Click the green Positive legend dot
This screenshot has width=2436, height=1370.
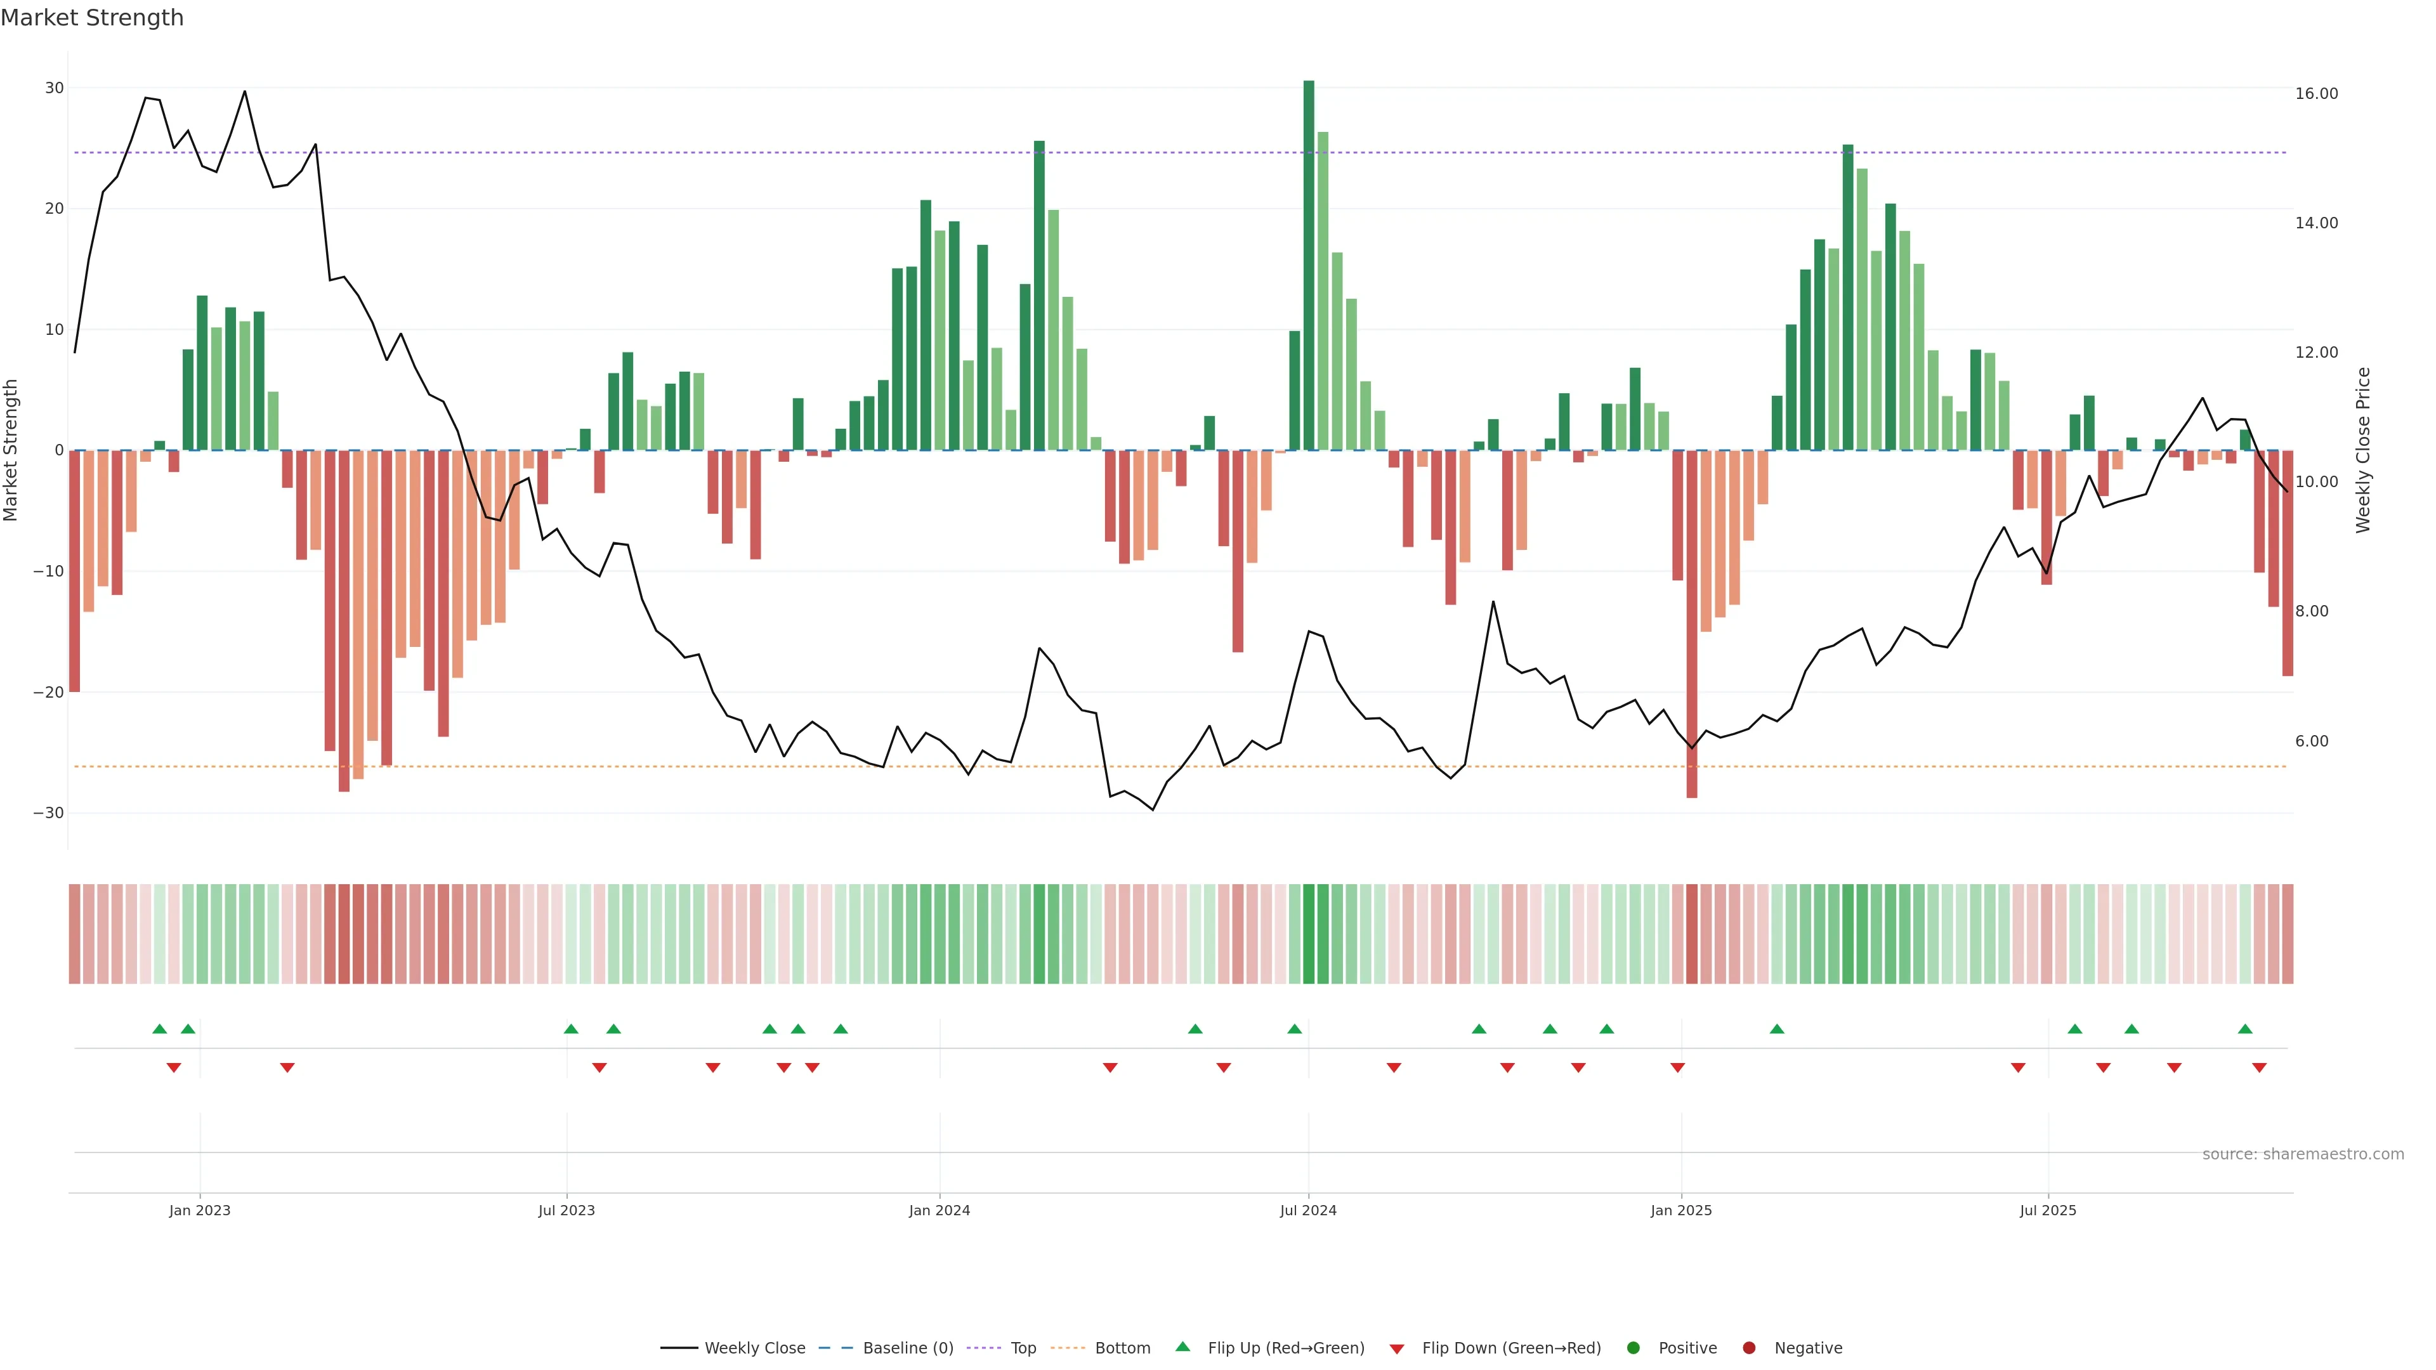pyautogui.click(x=1633, y=1348)
